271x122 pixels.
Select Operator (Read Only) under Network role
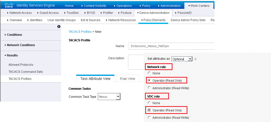[149, 80]
